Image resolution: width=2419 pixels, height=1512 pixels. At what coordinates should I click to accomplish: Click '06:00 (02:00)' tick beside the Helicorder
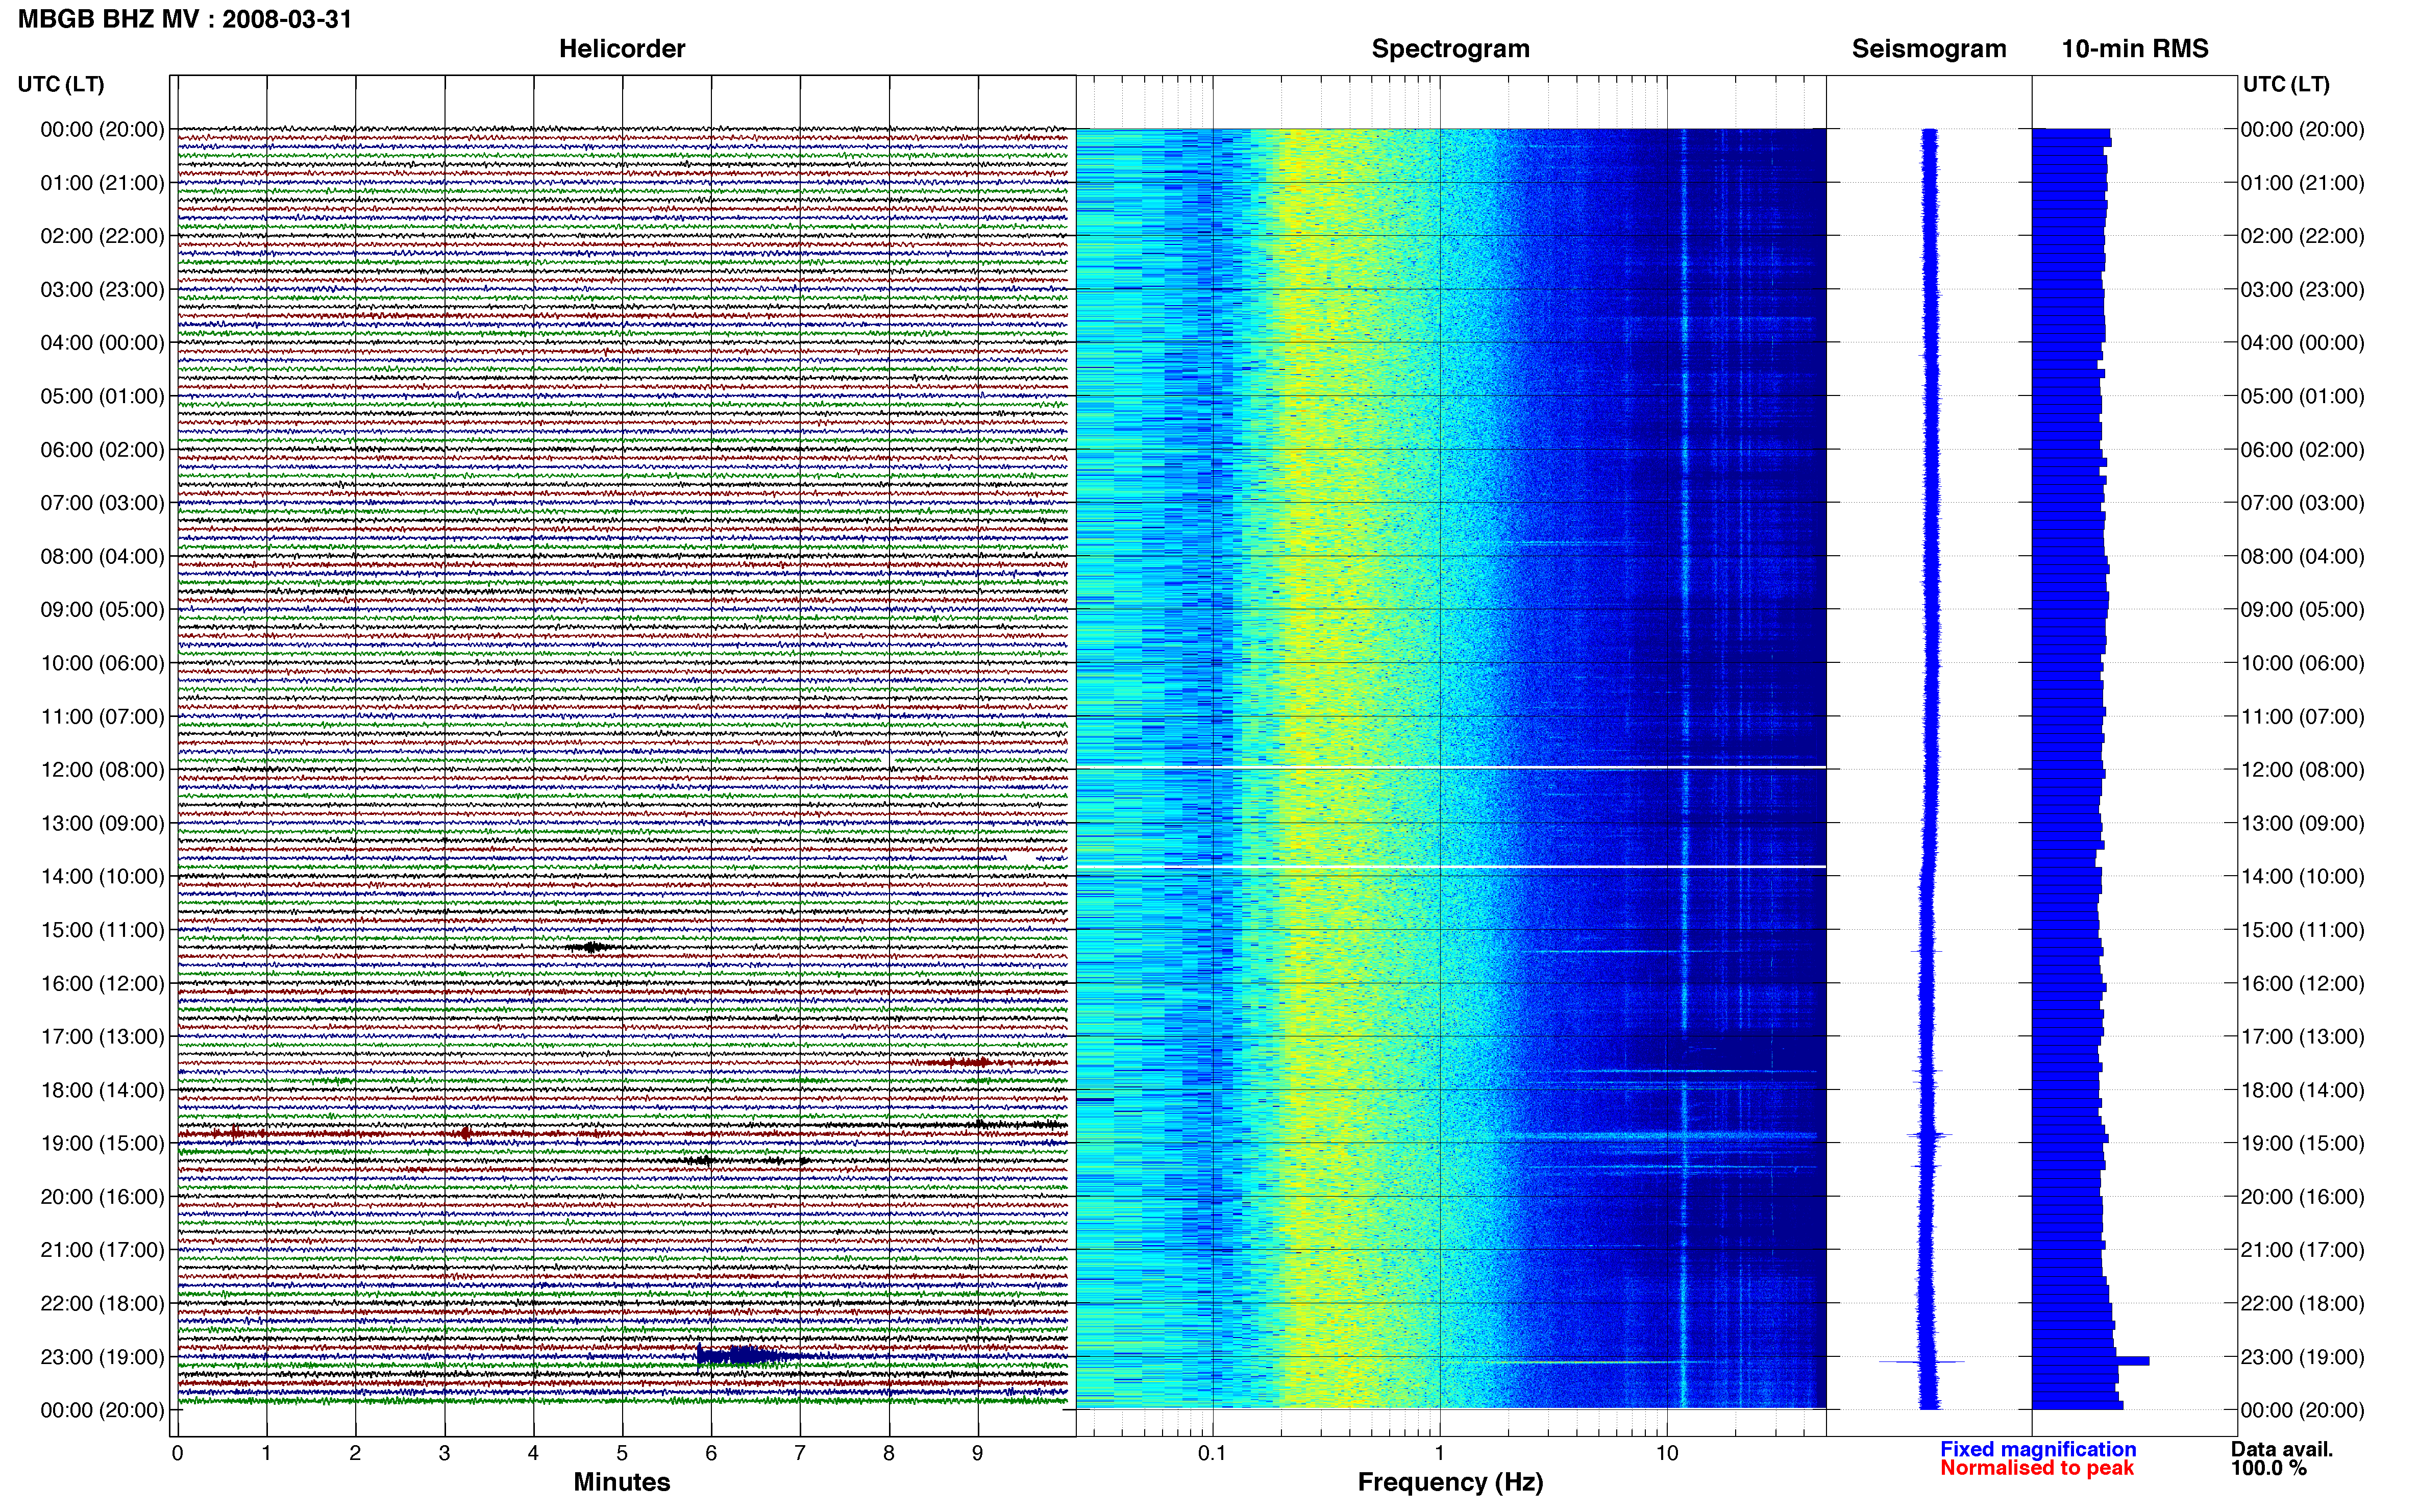click(x=102, y=450)
